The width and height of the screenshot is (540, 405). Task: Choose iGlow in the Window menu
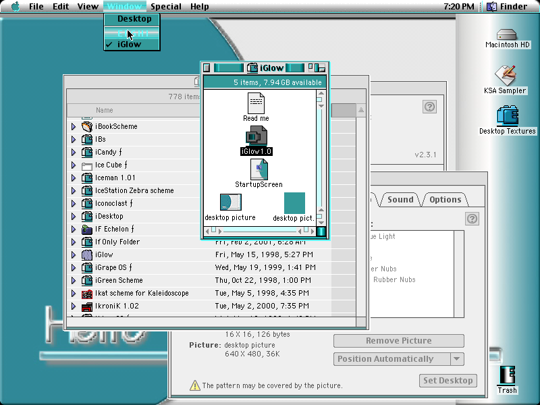click(x=132, y=45)
